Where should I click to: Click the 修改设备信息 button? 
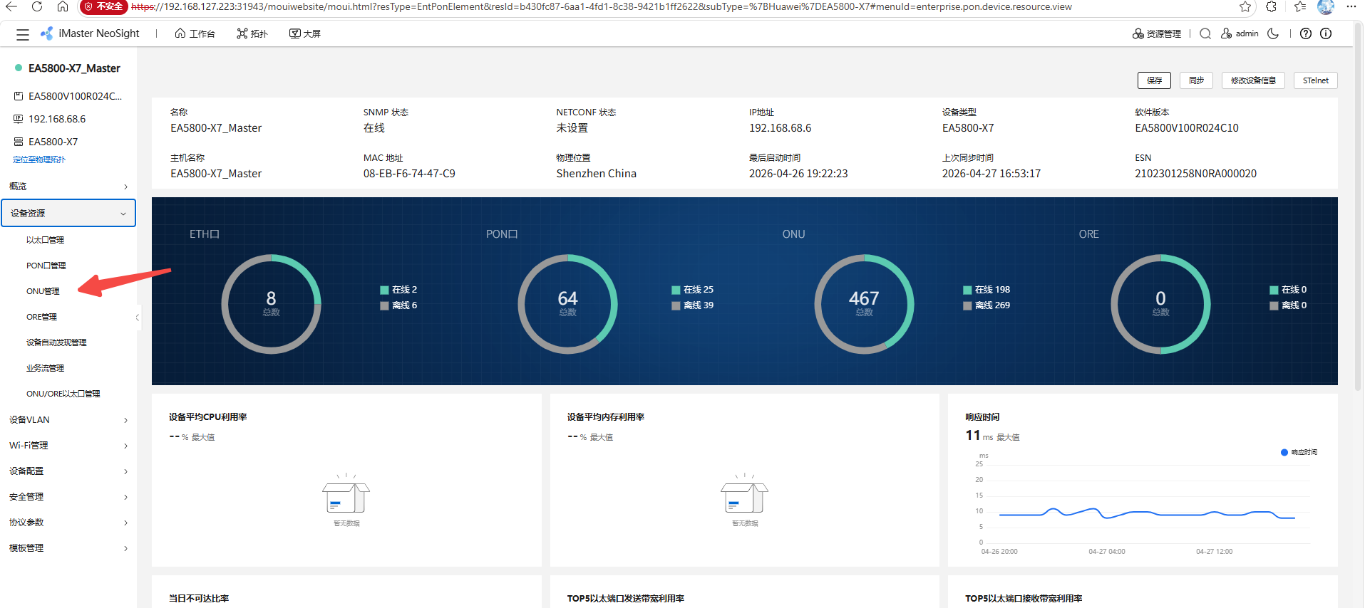[x=1253, y=80]
